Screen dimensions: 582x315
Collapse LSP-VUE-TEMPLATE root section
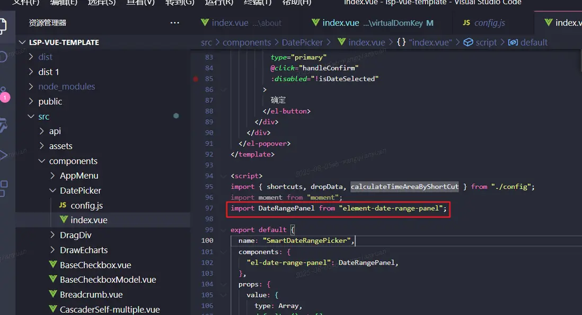pyautogui.click(x=22, y=42)
